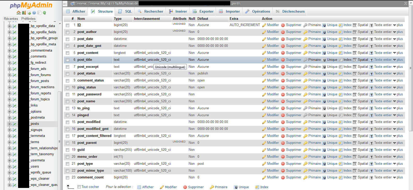Click the documents icon left of reload
413x190 pixels.
(39, 13)
